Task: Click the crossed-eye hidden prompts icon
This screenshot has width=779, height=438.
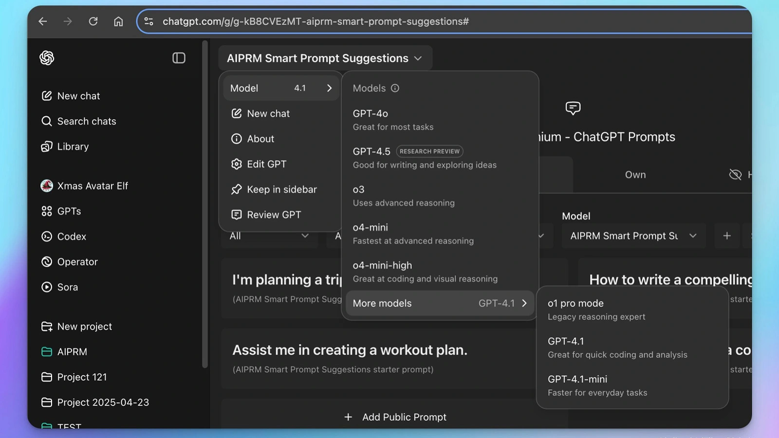Action: tap(735, 175)
